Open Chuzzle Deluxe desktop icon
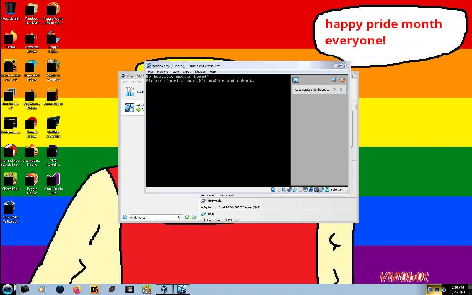The height and width of the screenshot is (295, 472). click(32, 127)
